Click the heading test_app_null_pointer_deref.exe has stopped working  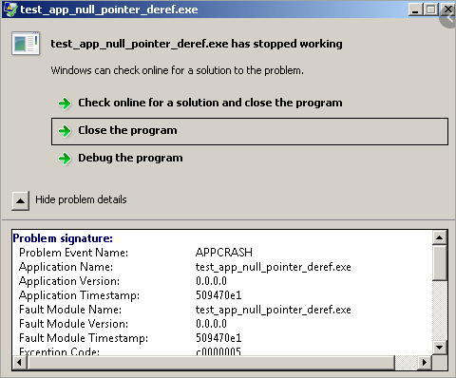197,44
